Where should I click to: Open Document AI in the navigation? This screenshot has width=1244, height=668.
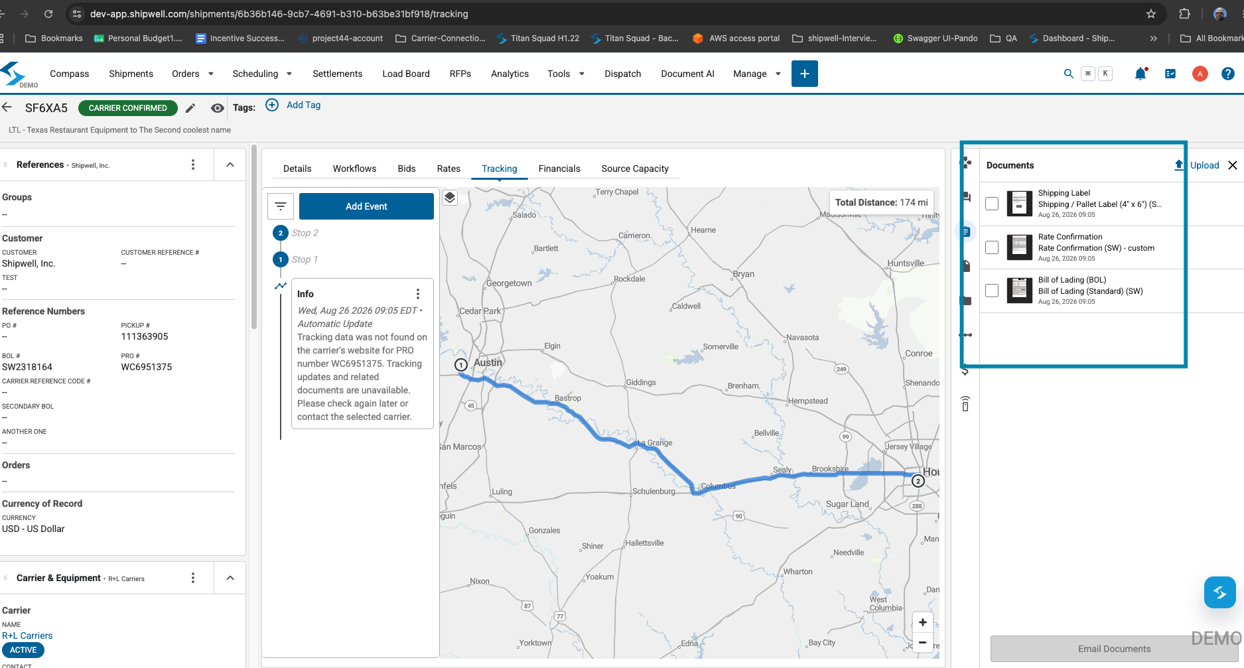click(687, 74)
